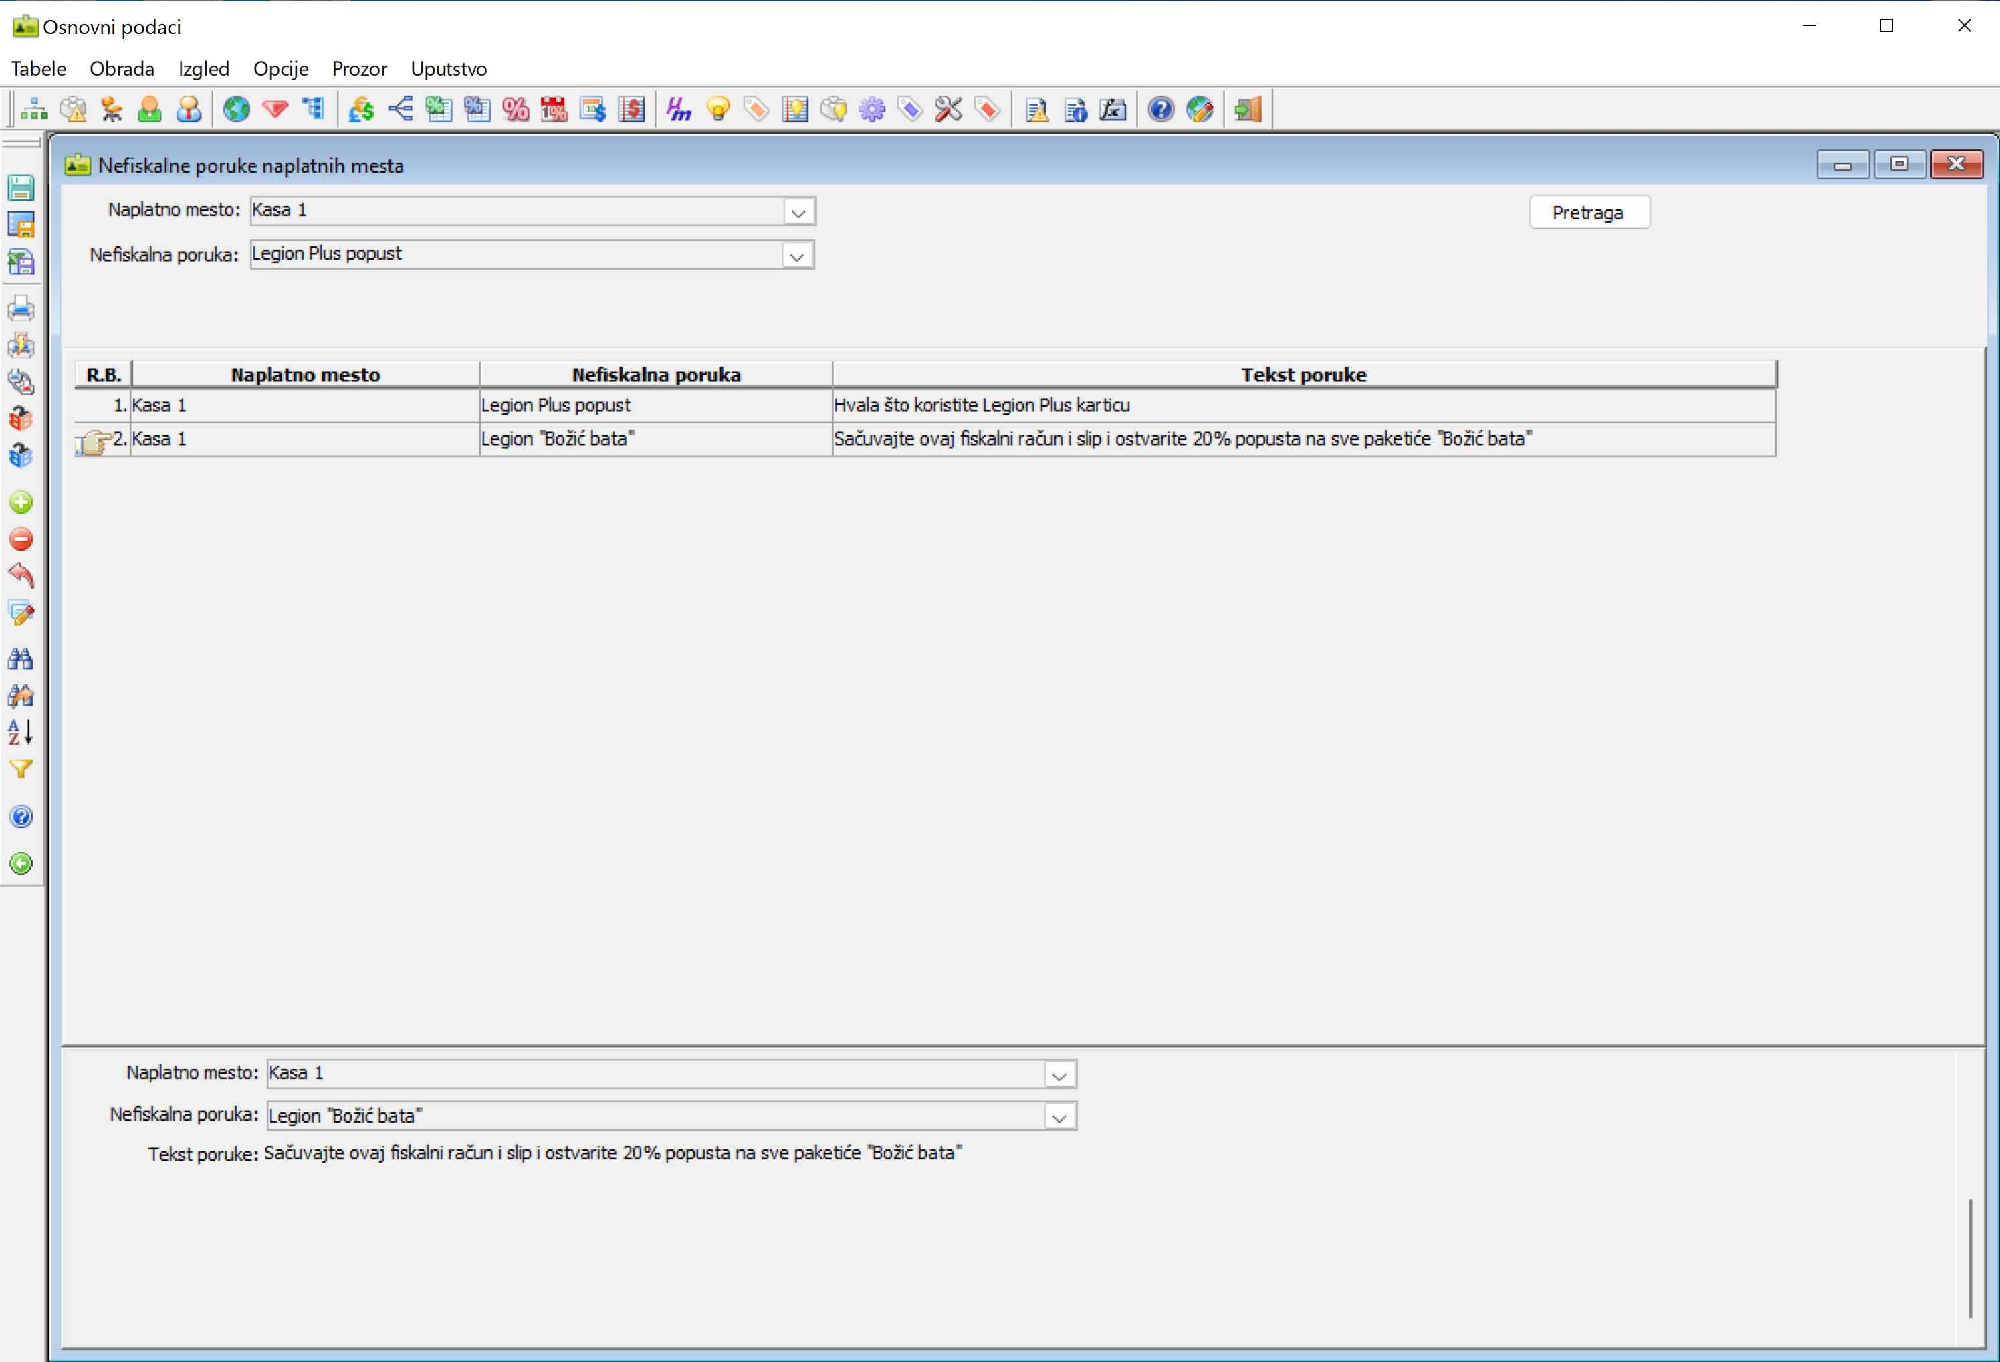
Task: Click the red diamond toolbar icon
Action: pos(275,109)
